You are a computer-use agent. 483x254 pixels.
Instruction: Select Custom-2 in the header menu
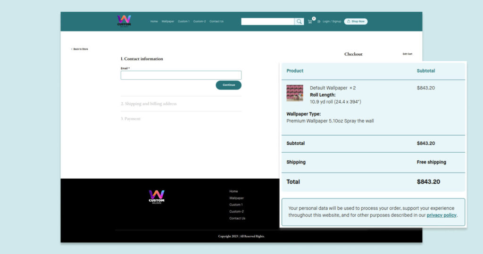pyautogui.click(x=200, y=22)
